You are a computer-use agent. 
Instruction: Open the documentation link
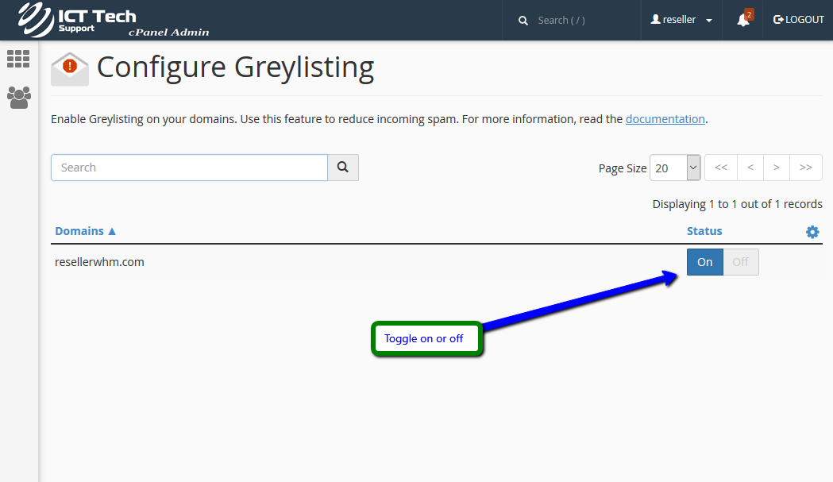point(665,119)
